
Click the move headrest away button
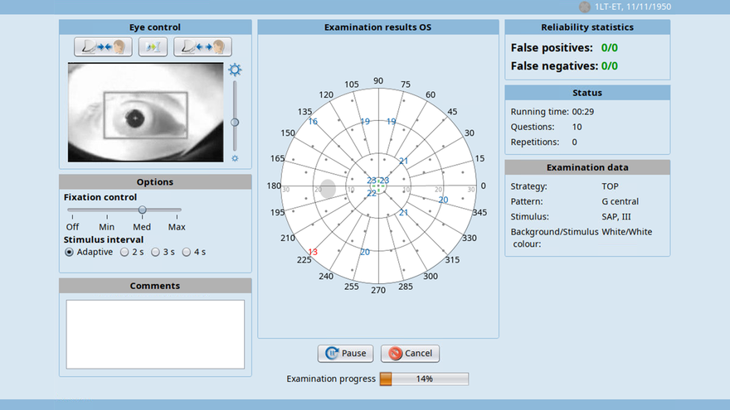point(202,47)
